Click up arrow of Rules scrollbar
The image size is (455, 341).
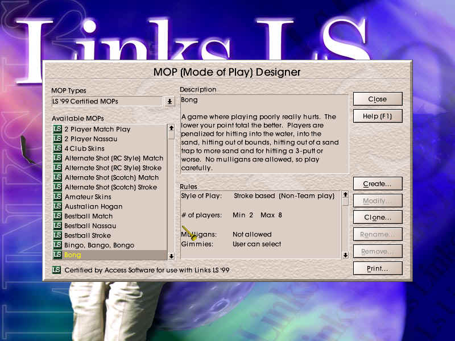point(345,194)
